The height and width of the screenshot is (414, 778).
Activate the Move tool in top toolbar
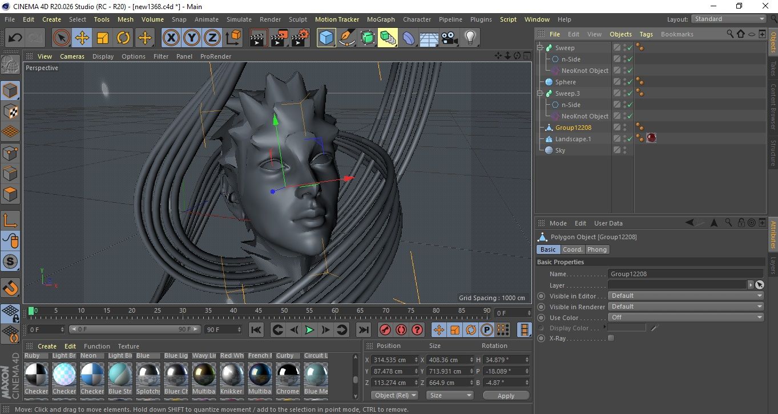coord(82,38)
